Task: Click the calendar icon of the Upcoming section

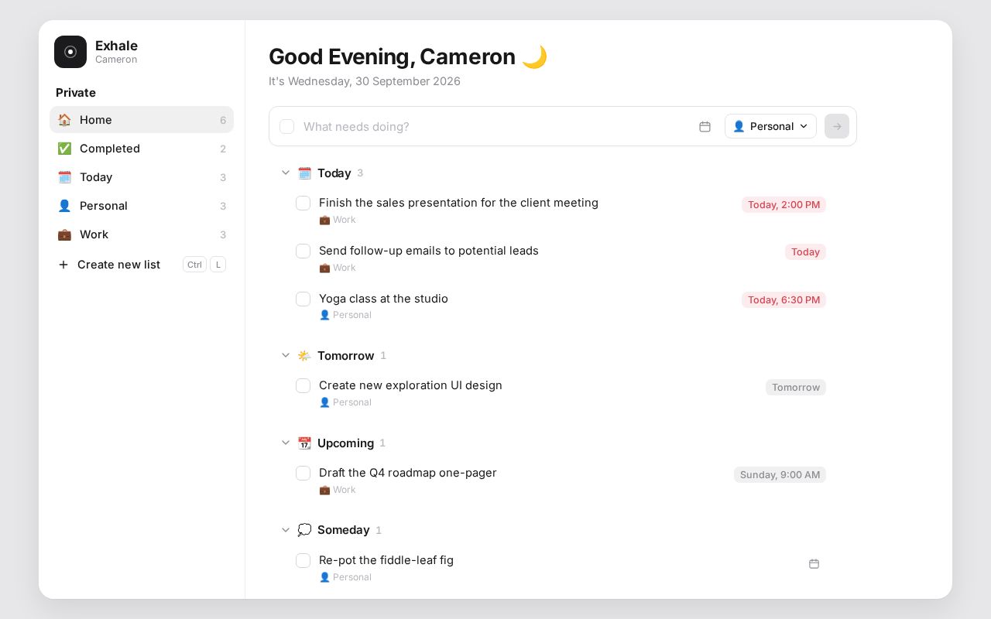Action: (304, 443)
